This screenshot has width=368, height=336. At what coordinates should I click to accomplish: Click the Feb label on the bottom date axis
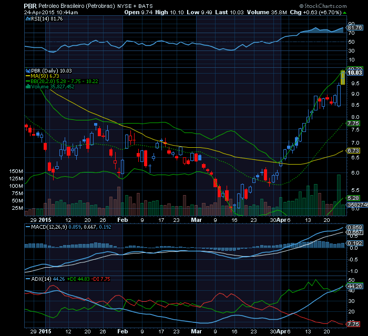tap(122, 332)
